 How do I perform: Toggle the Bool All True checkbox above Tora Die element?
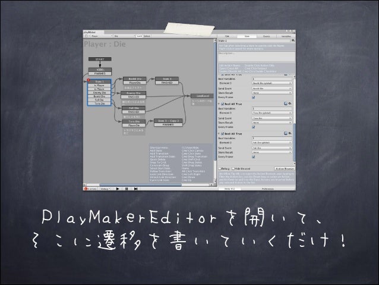click(223, 104)
